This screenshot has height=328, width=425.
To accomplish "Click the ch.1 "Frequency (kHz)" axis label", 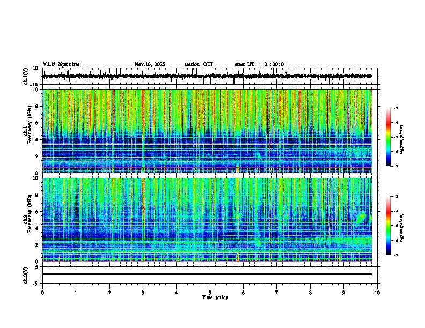I will 30,124.
